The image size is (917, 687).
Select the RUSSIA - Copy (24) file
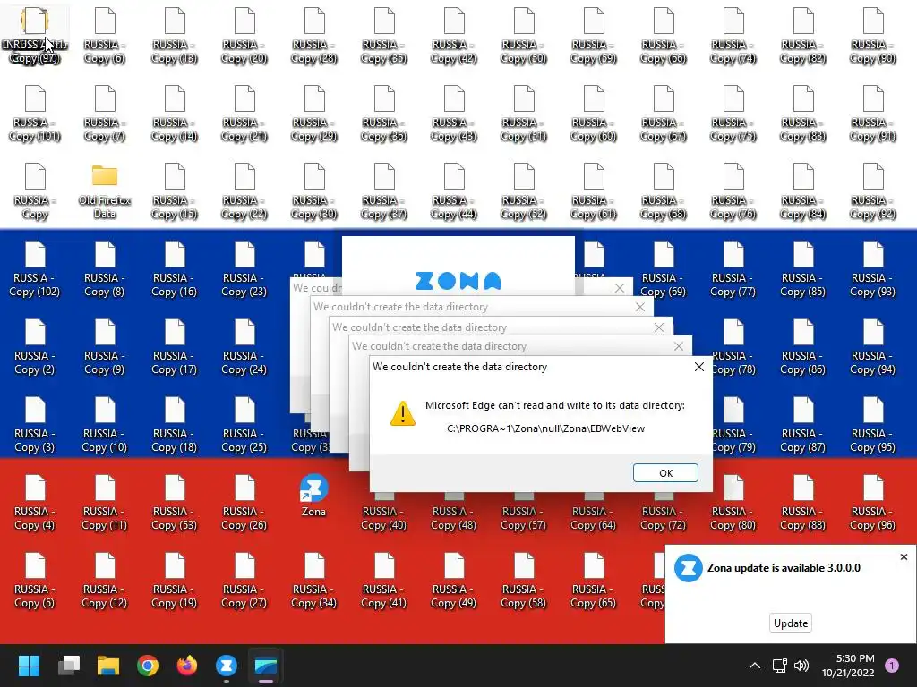(244, 347)
